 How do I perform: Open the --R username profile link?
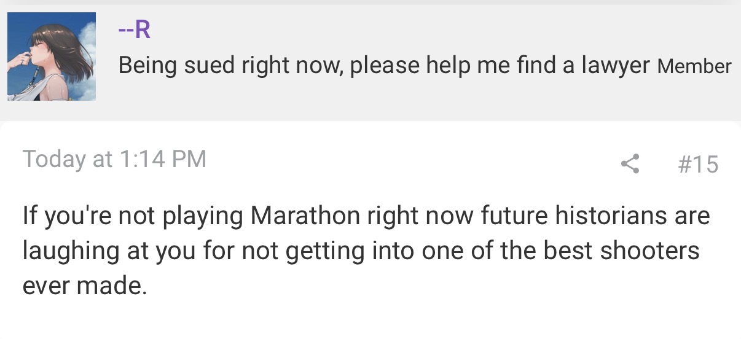coord(134,29)
